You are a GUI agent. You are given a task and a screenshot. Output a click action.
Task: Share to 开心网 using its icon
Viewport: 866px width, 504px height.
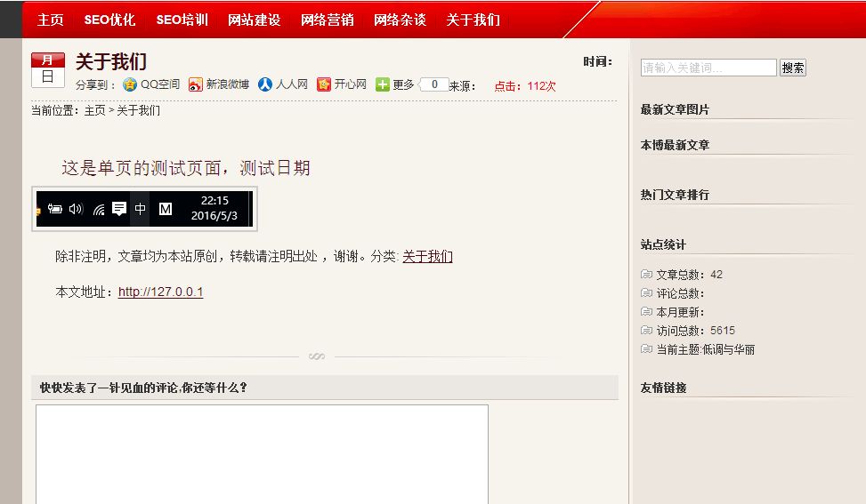324,84
